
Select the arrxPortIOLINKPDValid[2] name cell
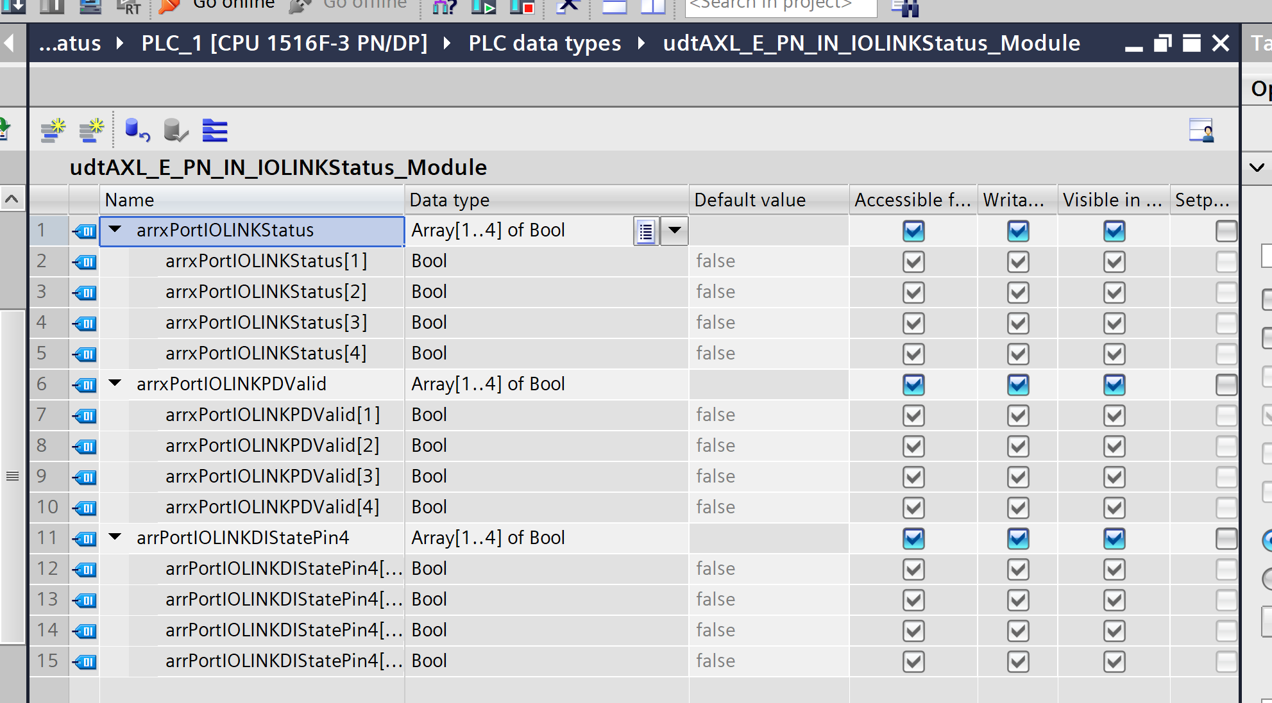[272, 445]
